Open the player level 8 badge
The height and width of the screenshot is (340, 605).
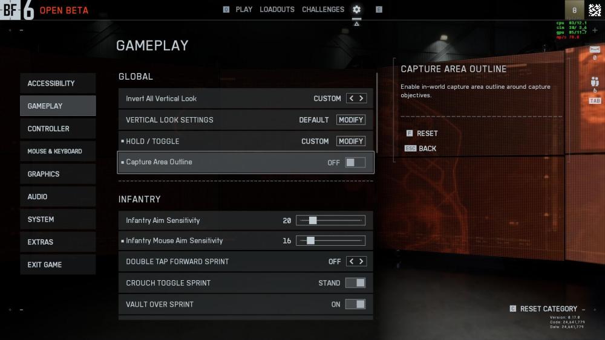click(x=574, y=10)
